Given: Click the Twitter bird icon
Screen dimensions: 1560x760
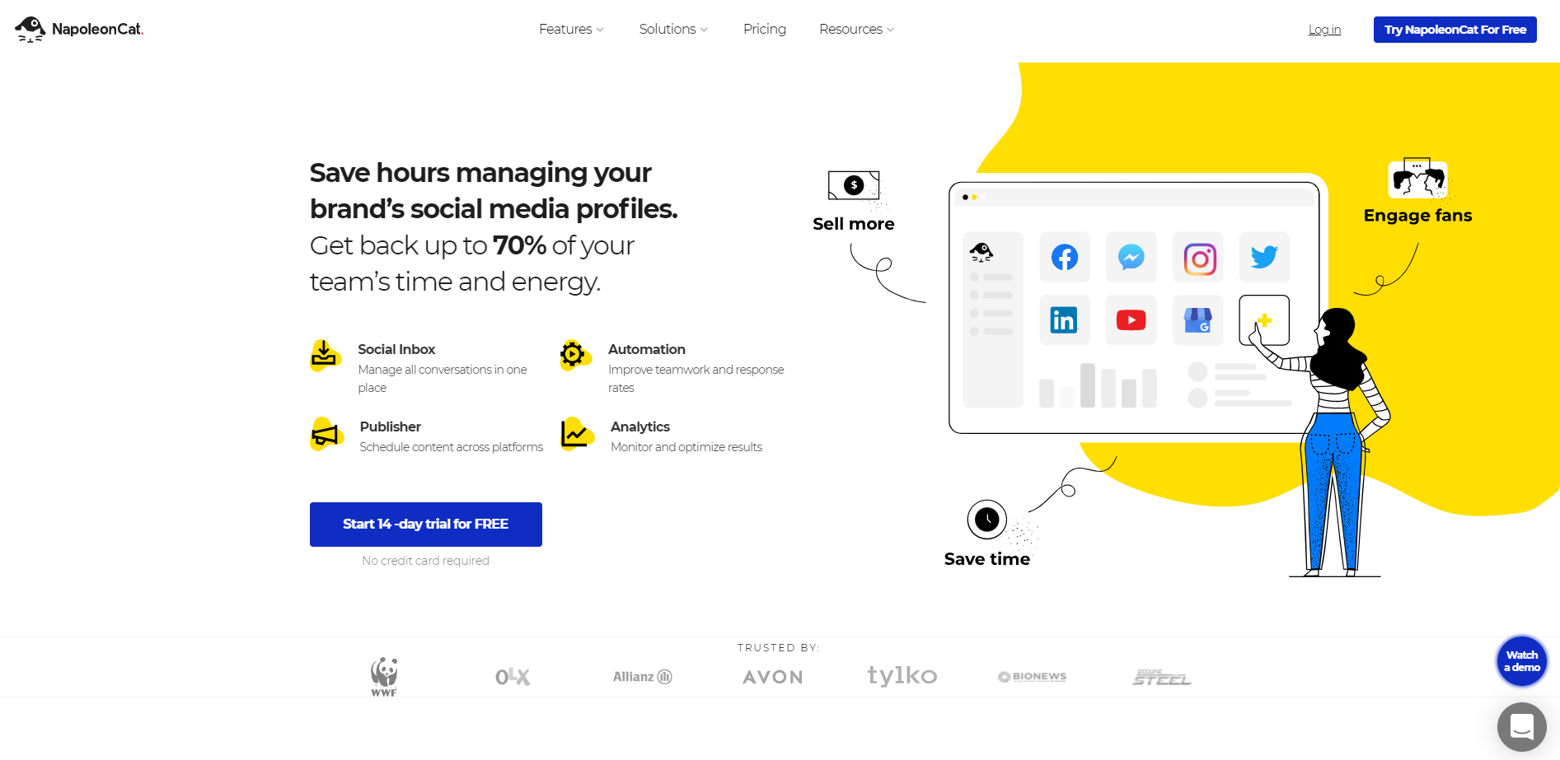Looking at the screenshot, I should coord(1264,258).
